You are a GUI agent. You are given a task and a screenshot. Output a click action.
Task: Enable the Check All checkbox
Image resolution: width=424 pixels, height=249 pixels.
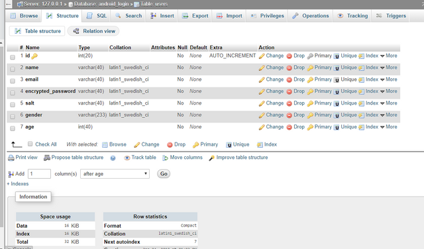tap(30, 144)
